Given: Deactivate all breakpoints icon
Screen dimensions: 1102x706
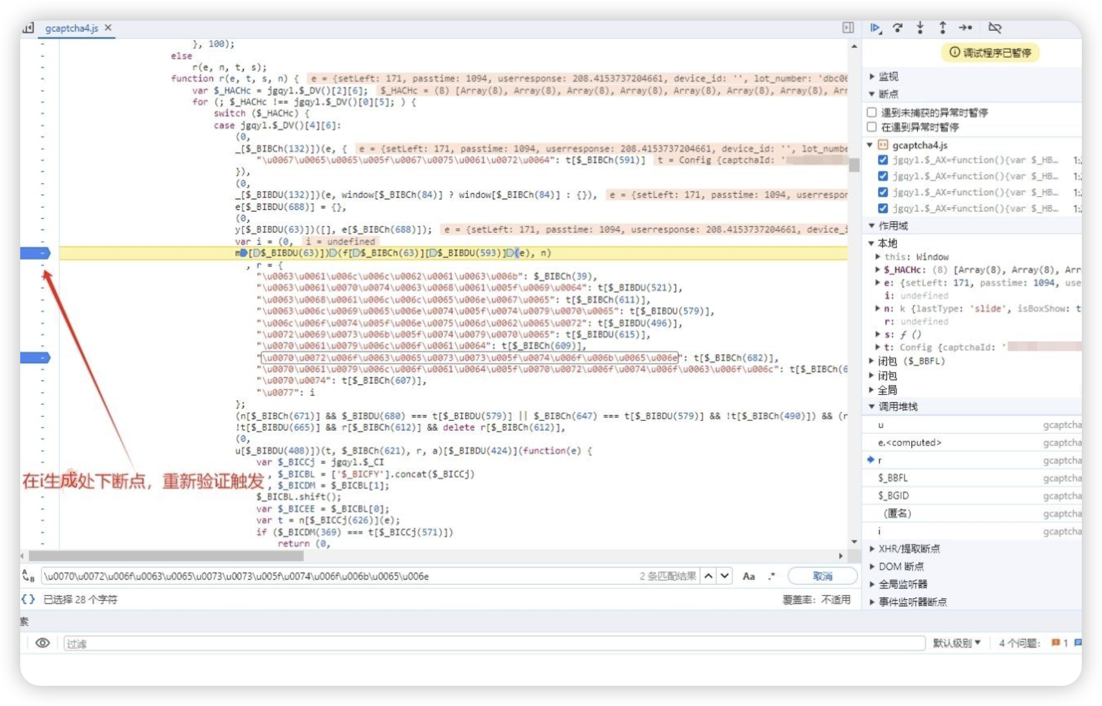Looking at the screenshot, I should coord(995,27).
